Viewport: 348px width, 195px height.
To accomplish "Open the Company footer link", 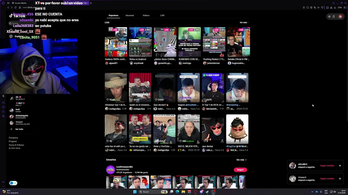I will coord(13,138).
